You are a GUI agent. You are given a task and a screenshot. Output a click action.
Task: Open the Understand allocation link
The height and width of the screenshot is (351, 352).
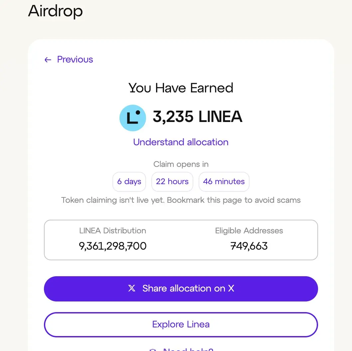(181, 142)
